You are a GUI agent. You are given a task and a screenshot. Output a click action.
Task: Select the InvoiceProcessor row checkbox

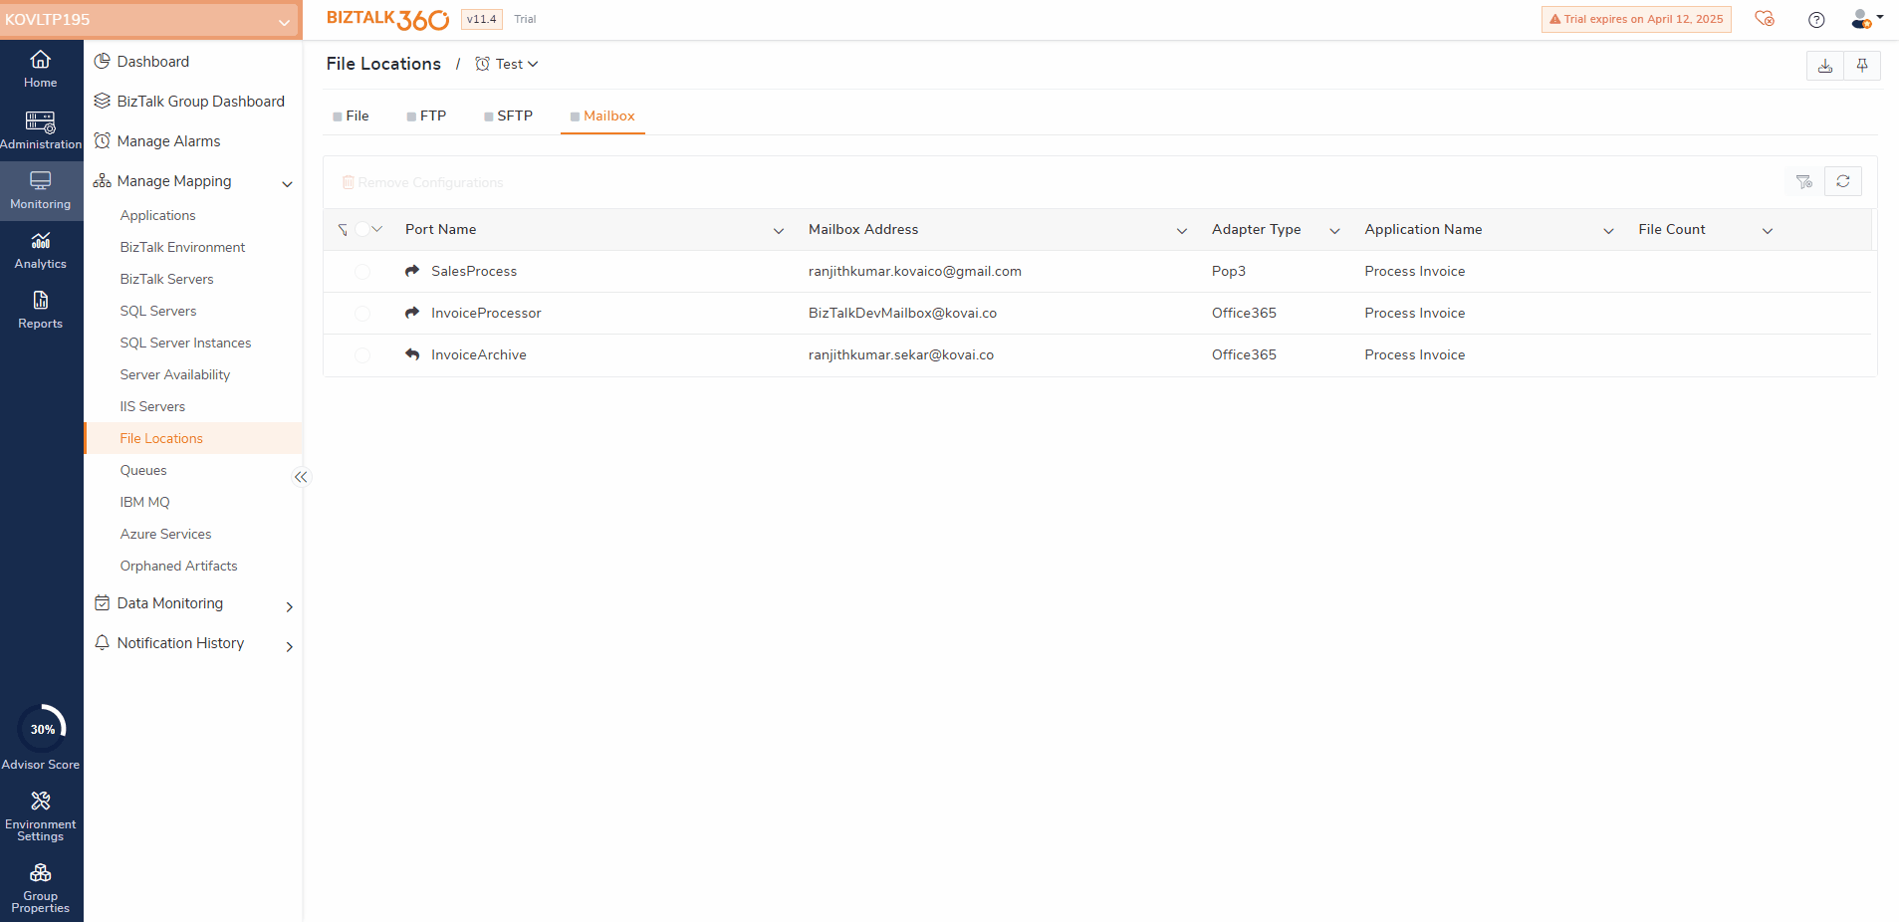pos(362,314)
